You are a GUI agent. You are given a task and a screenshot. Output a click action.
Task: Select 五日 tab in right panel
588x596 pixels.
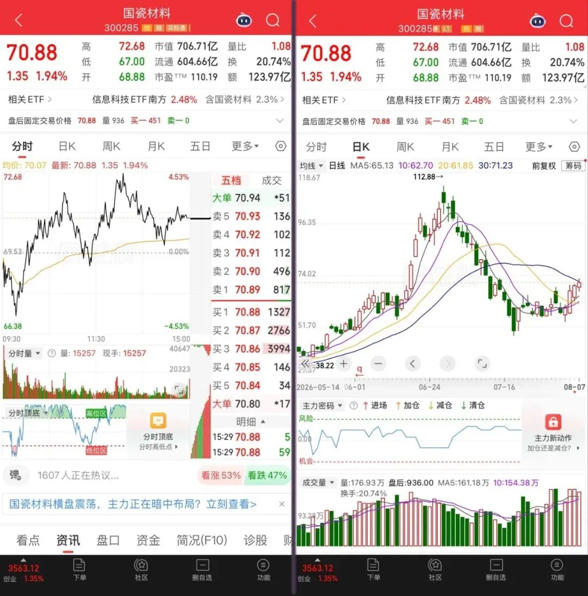[494, 147]
